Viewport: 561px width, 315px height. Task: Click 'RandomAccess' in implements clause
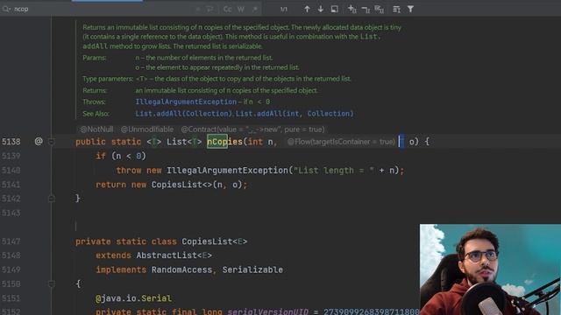(181, 269)
